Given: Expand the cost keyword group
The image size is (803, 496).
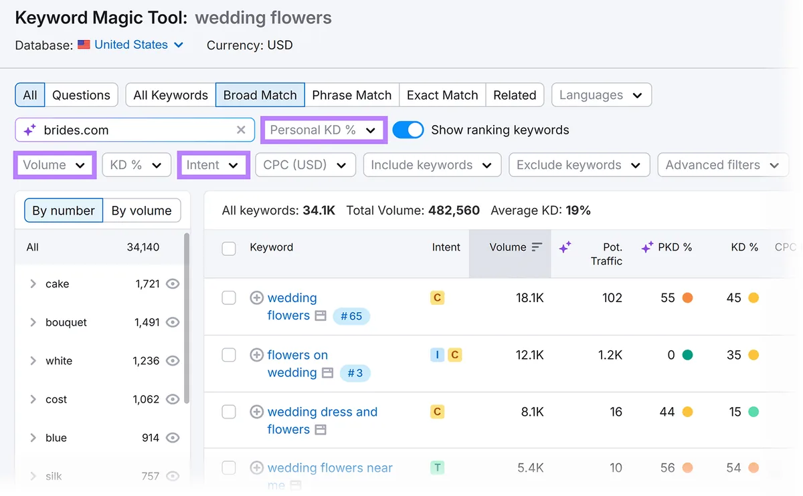Looking at the screenshot, I should click(x=33, y=400).
